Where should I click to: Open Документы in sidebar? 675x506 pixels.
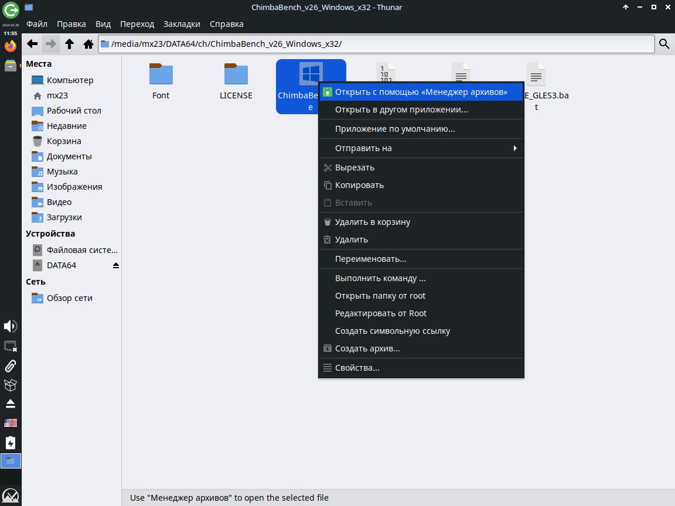(71, 156)
